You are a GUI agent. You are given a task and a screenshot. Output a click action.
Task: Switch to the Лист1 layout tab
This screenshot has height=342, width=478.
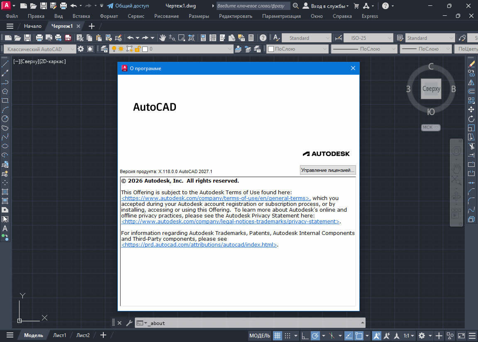[59, 335]
